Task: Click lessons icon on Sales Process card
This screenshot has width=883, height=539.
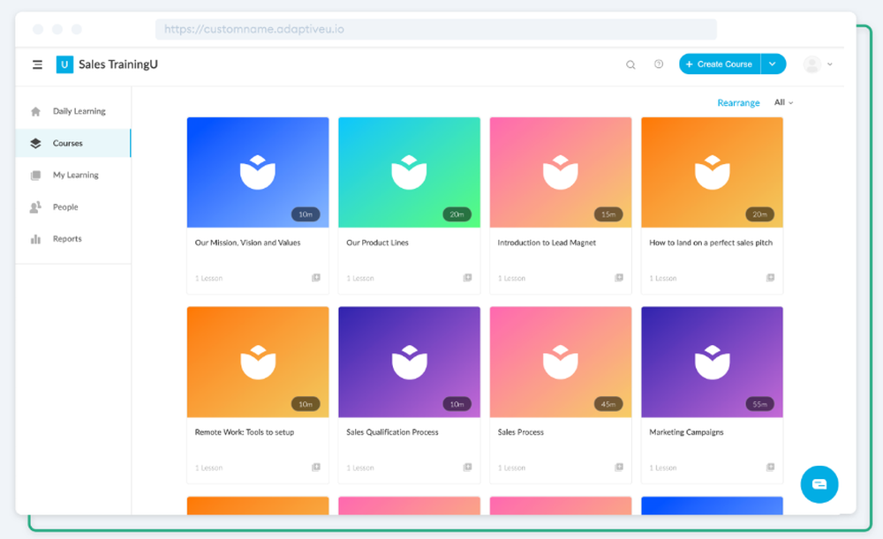Action: click(619, 468)
